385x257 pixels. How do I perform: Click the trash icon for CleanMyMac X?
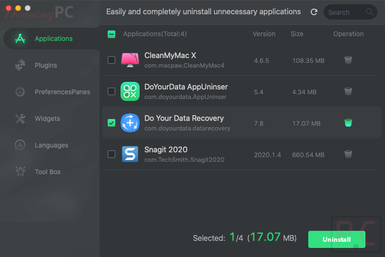(348, 60)
